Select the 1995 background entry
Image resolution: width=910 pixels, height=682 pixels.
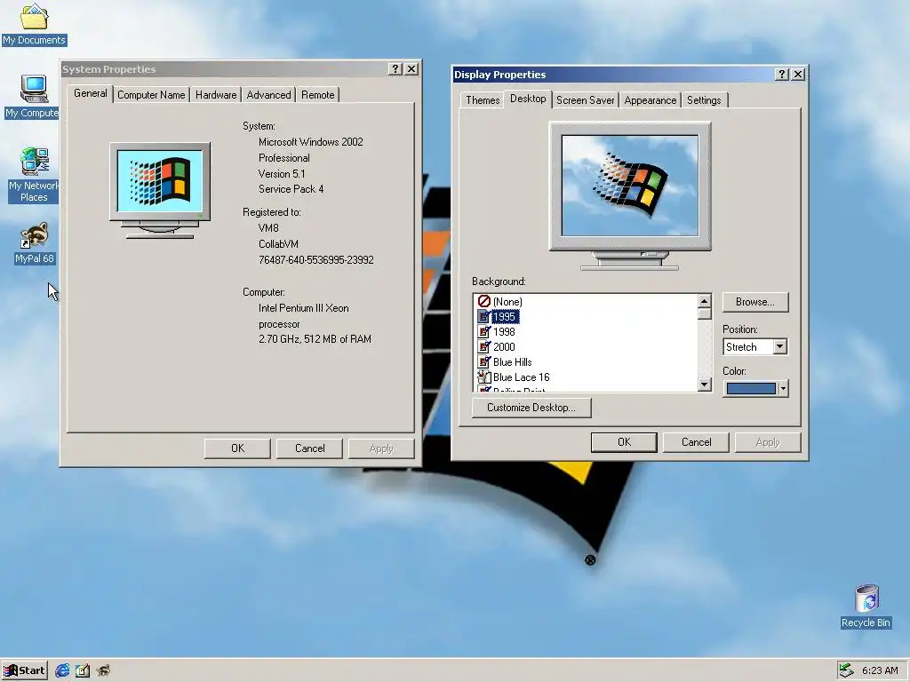click(504, 317)
